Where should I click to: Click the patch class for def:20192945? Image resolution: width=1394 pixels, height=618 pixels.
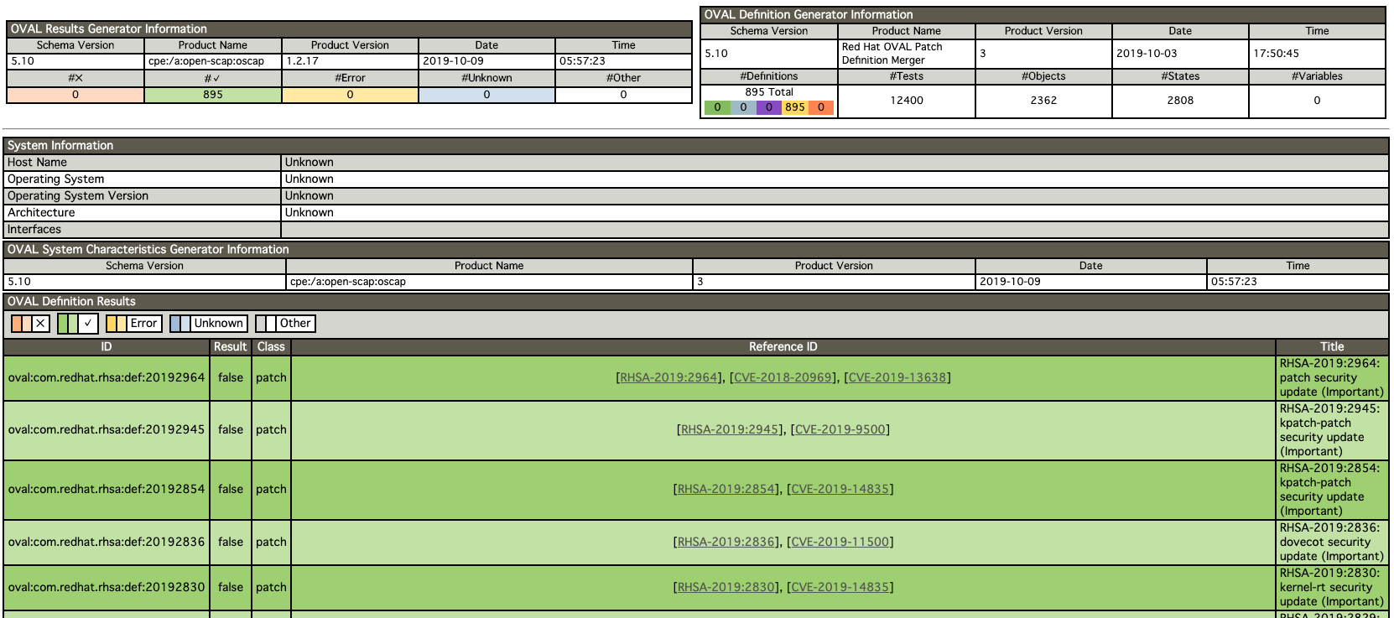pos(271,429)
